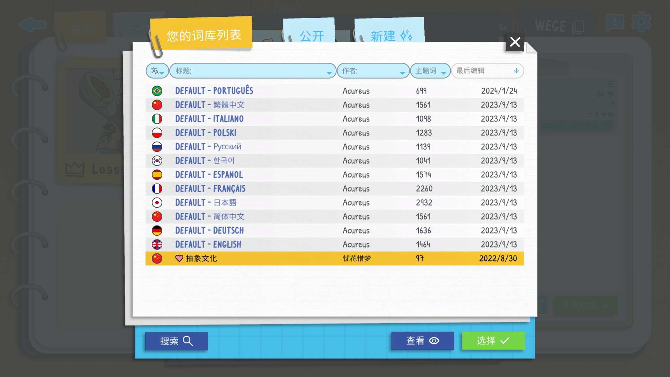Click the Germany flag icon

click(157, 230)
